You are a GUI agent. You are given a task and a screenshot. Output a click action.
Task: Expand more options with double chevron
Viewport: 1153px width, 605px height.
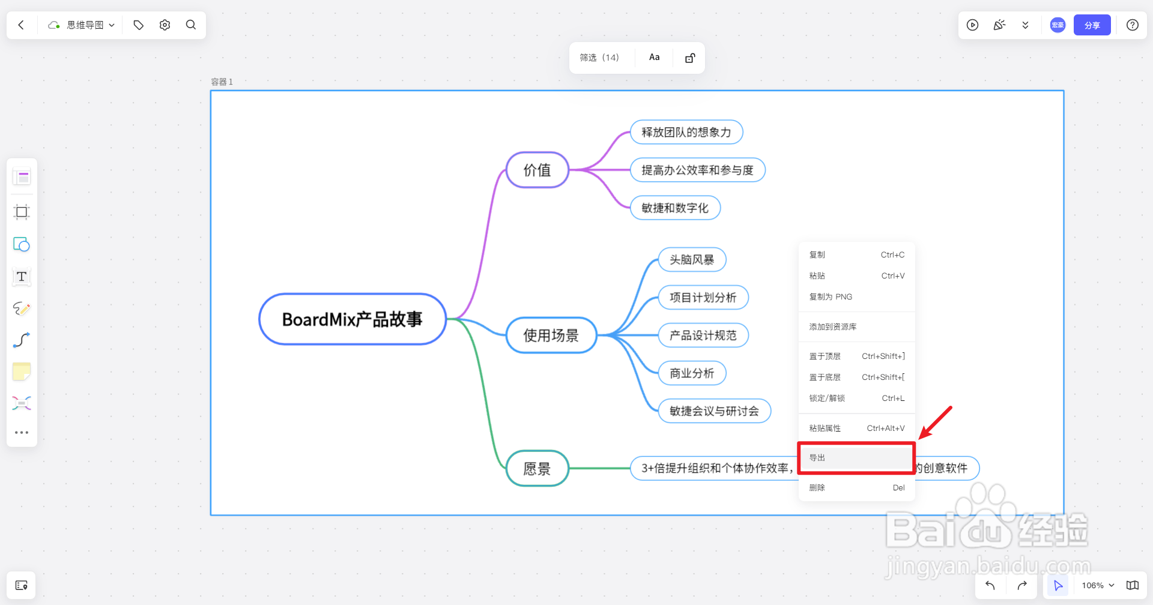tap(1025, 25)
